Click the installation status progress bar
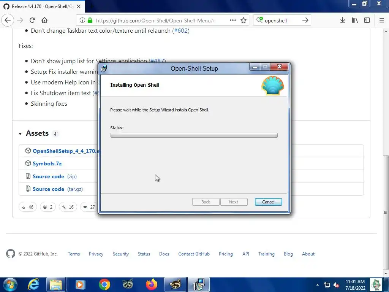The height and width of the screenshot is (292, 389). 194,135
